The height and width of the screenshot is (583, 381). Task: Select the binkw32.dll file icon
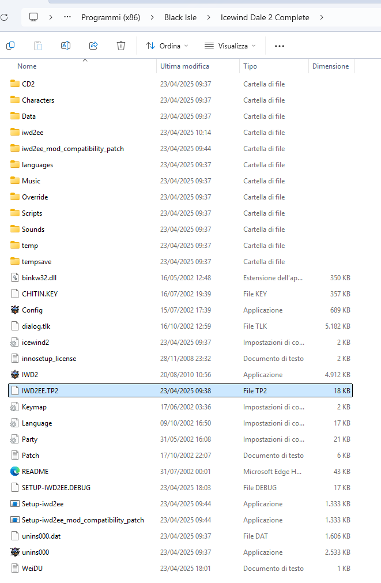(15, 277)
